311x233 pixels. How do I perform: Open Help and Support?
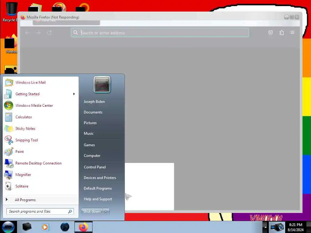point(98,199)
